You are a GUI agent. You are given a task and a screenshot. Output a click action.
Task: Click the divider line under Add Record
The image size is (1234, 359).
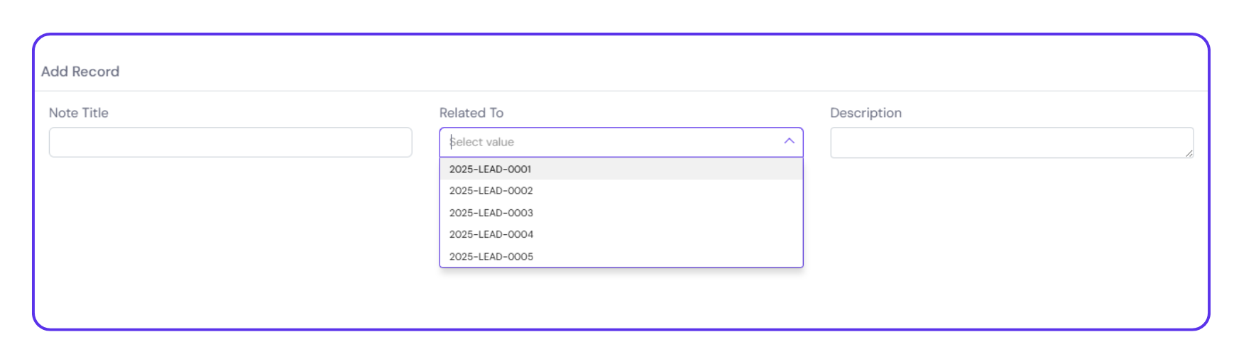point(621,91)
